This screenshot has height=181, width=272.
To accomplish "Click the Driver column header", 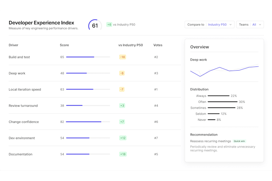I will [x=13, y=45].
